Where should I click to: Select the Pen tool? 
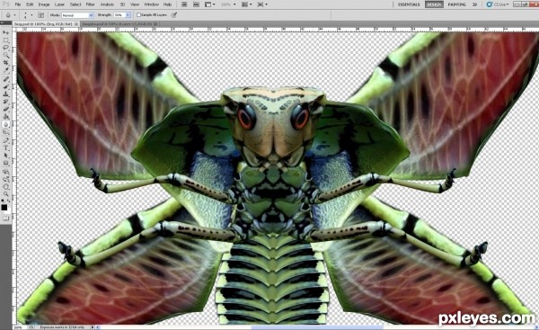6,140
